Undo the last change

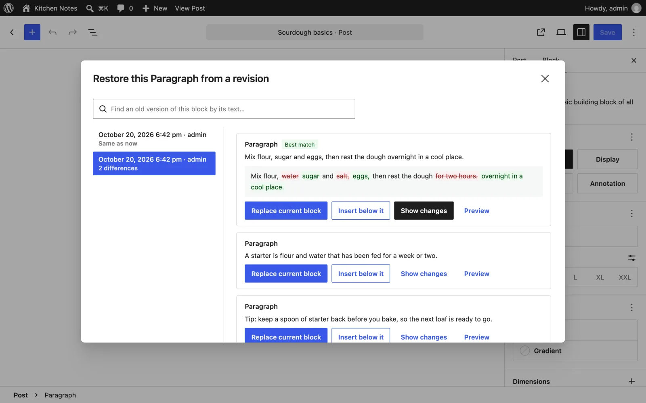pyautogui.click(x=52, y=32)
